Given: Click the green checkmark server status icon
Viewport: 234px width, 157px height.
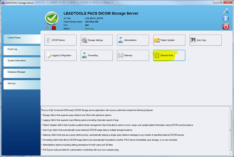Looking at the screenshot, I should [x=51, y=18].
